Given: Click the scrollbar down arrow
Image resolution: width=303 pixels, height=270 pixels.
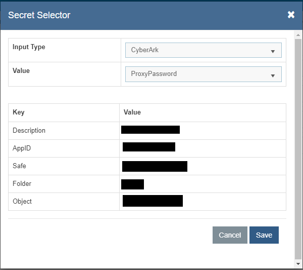Looking at the screenshot, I should [298, 263].
